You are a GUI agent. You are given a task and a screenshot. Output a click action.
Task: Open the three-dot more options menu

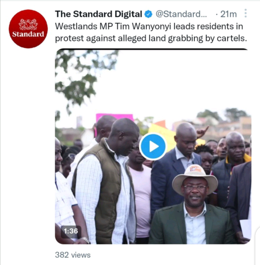point(246,13)
